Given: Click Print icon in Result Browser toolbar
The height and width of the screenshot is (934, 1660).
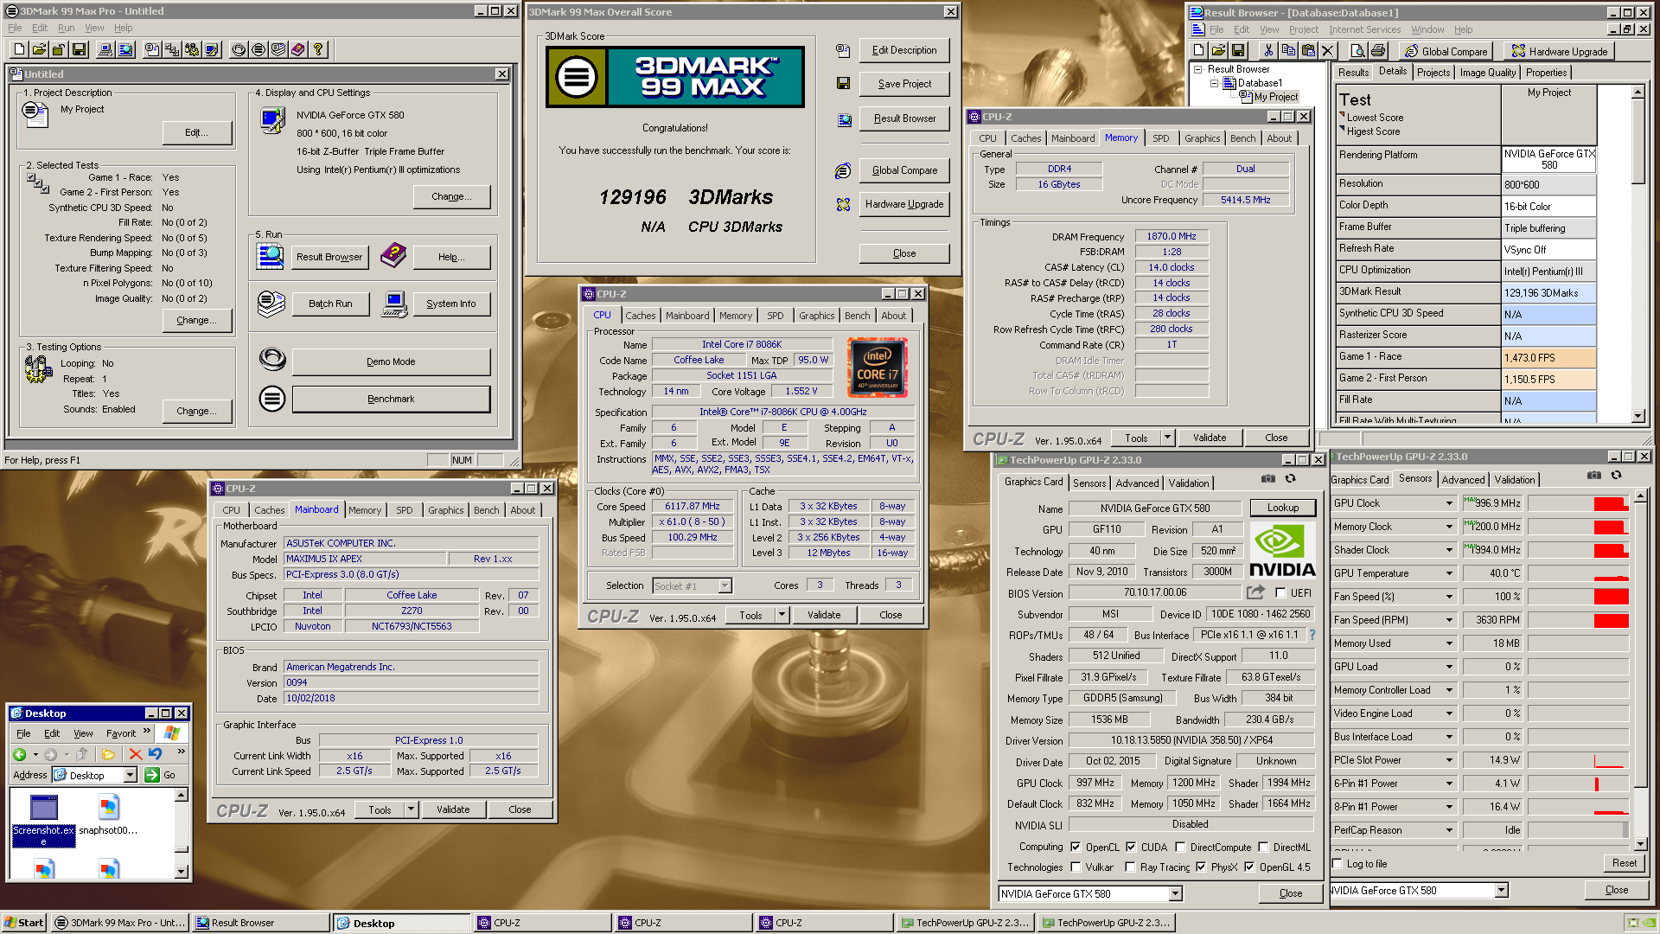Looking at the screenshot, I should [1378, 51].
